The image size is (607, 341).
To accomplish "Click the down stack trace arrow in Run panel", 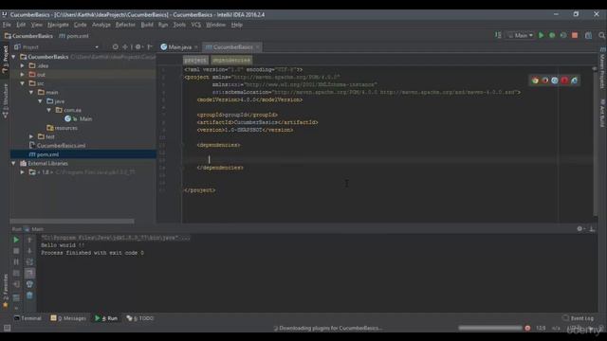I will [x=29, y=251].
